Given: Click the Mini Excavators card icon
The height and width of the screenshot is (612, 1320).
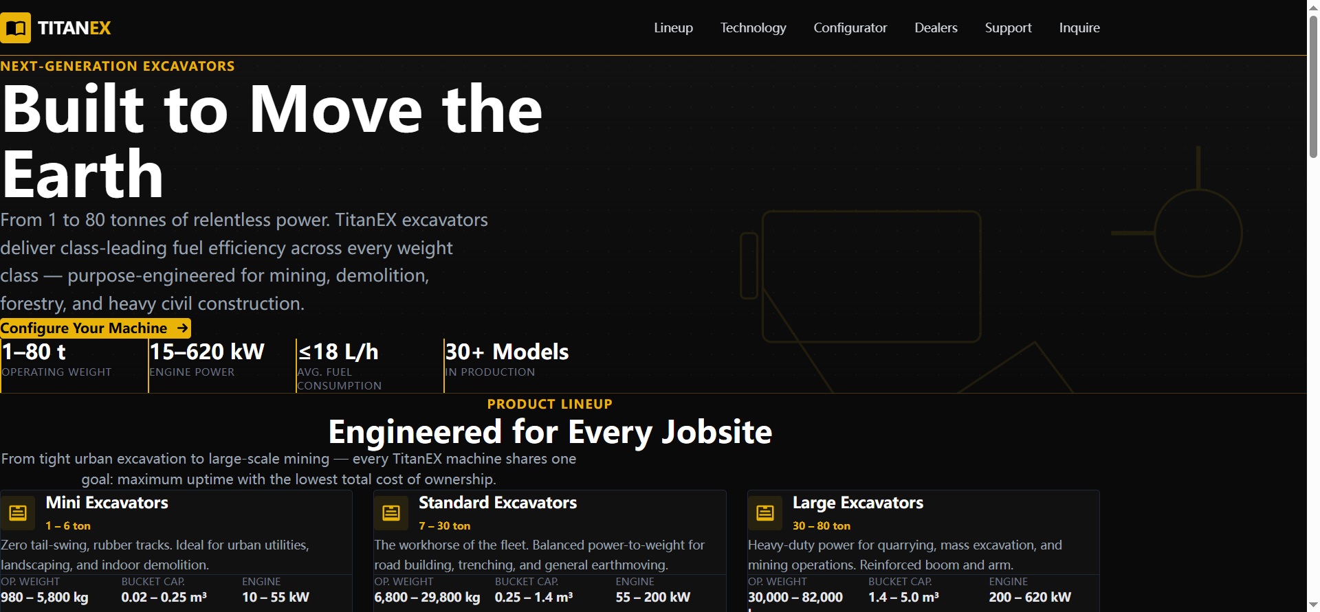Looking at the screenshot, I should (18, 513).
